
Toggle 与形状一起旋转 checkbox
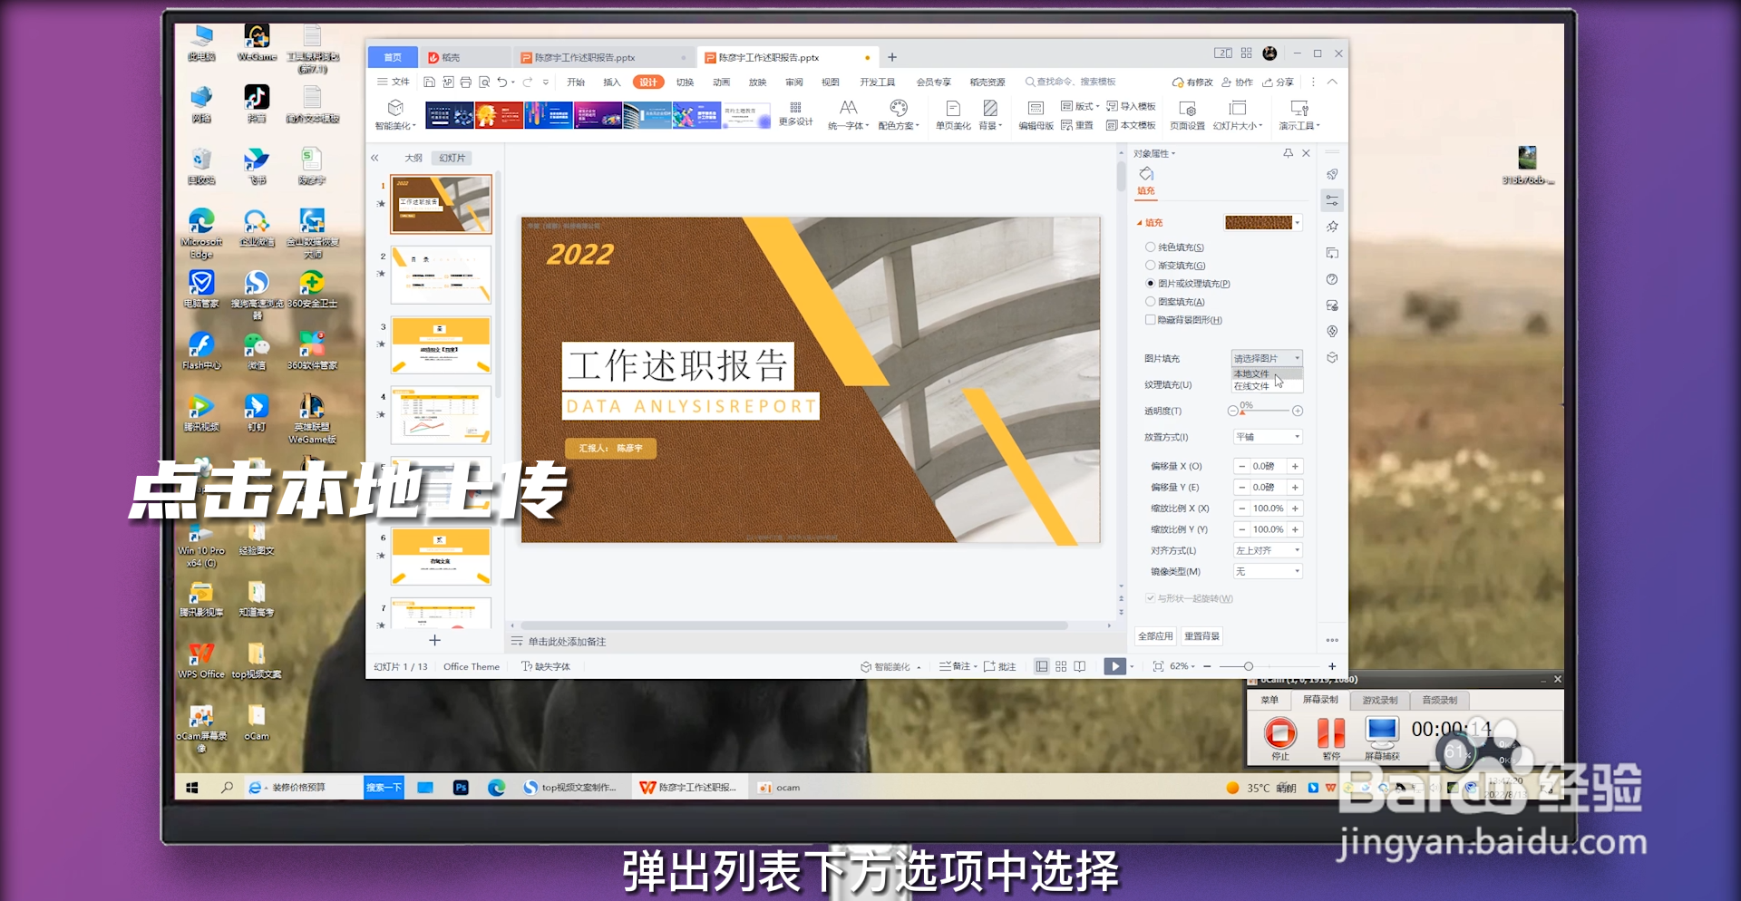pos(1150,598)
